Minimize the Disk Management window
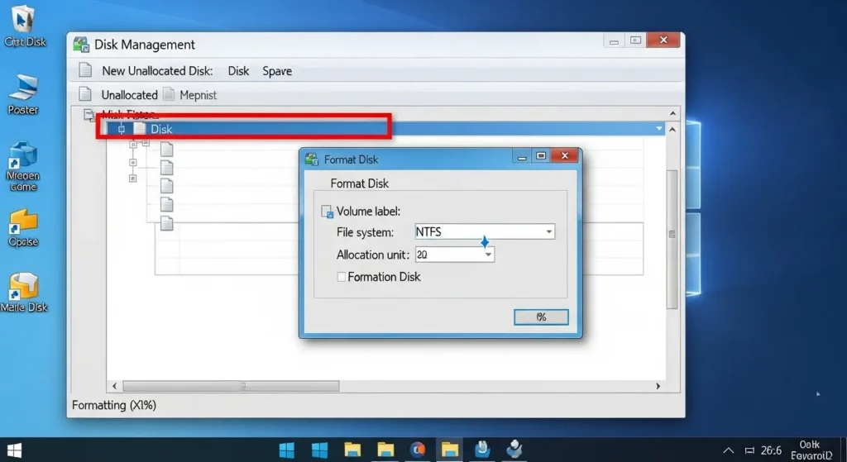This screenshot has width=847, height=462. coord(614,41)
